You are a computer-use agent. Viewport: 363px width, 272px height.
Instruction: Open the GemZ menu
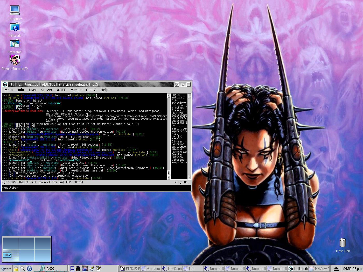[x=91, y=90]
